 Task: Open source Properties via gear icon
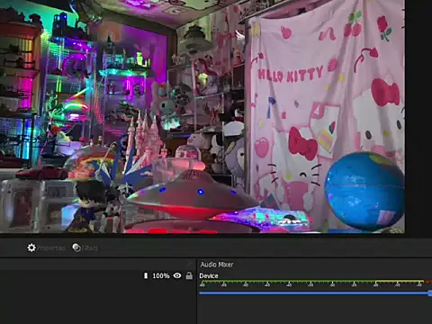[x=31, y=247]
